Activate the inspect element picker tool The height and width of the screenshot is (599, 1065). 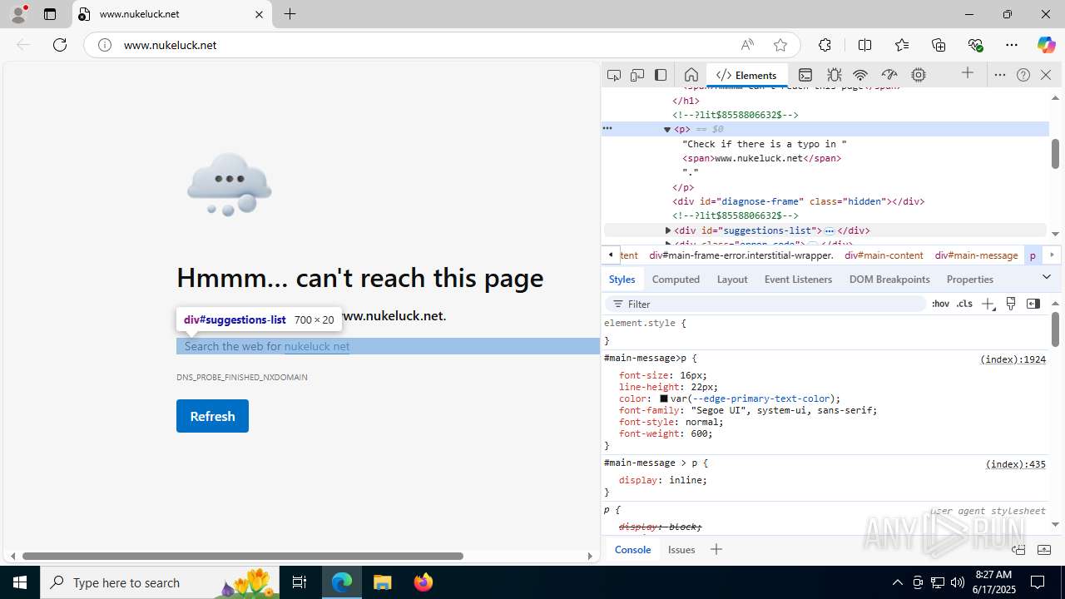tap(614, 75)
